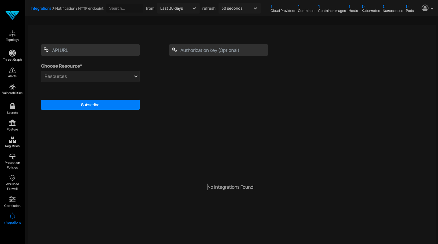The image size is (438, 244).
Task: View the Cloud Providers count
Action: pos(283,8)
